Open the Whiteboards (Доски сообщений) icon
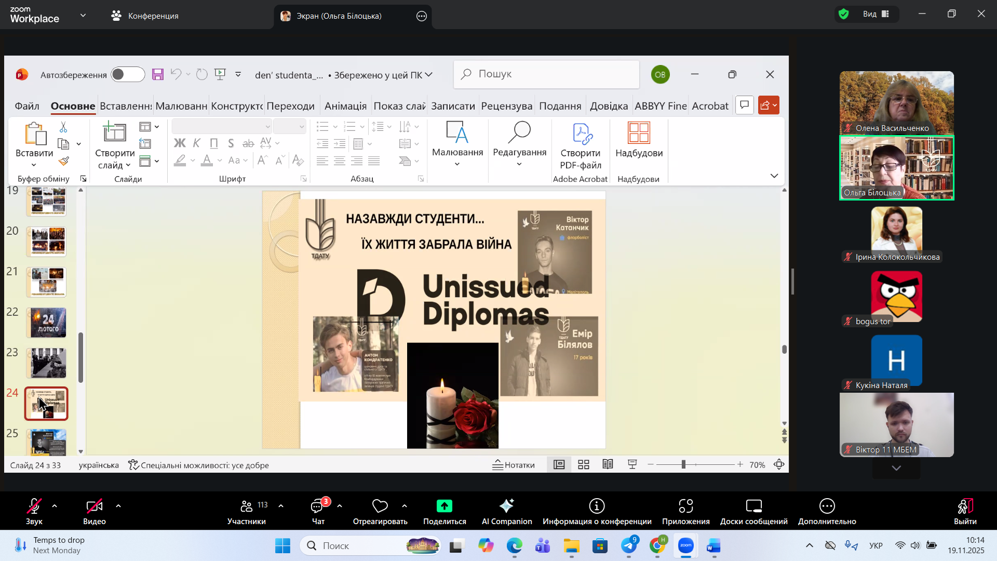 pyautogui.click(x=753, y=506)
